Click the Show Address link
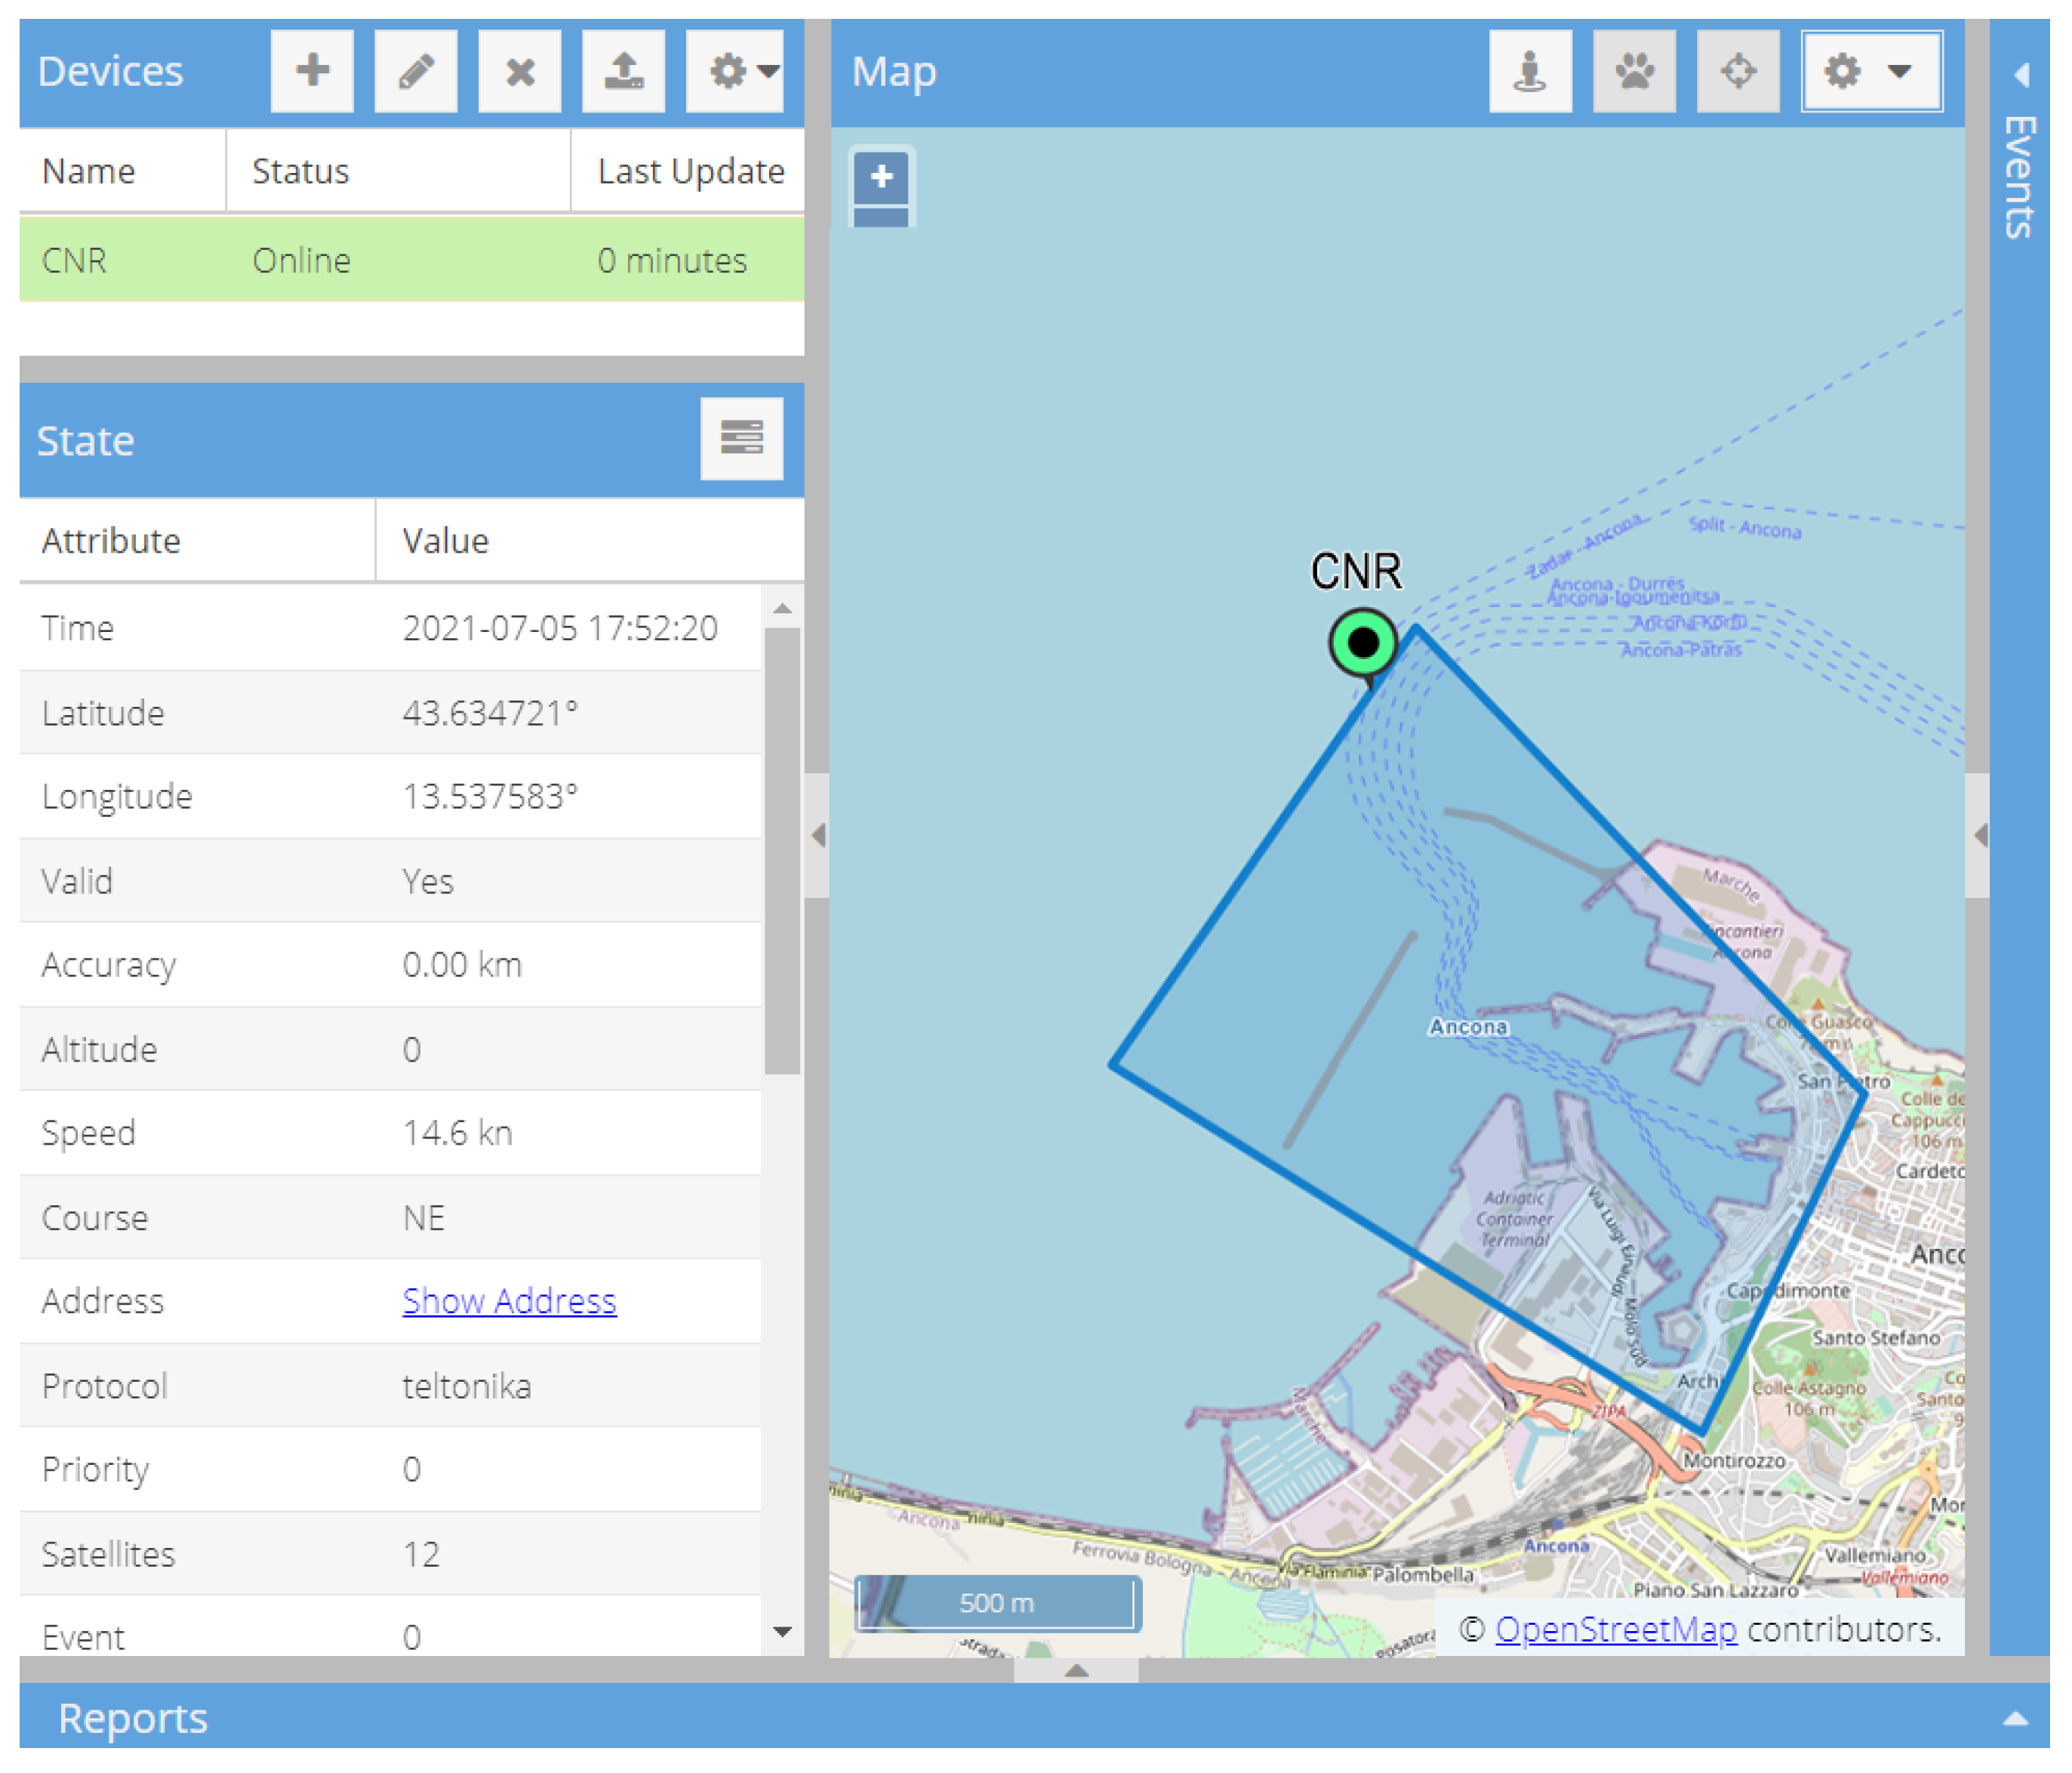Viewport: 2072px width, 1773px height. point(509,1300)
